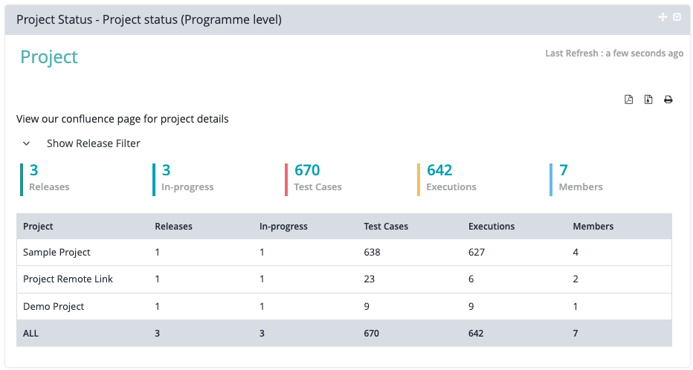Select Demo Project in the table
The image size is (693, 370).
[54, 306]
